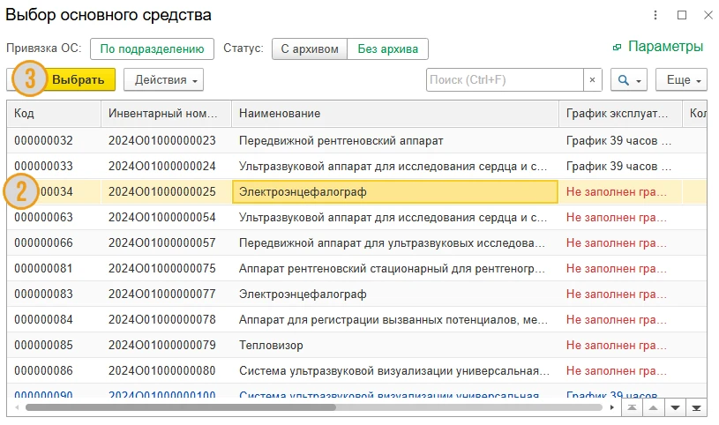Select row Передвижной рентгеновский аппарат
The height and width of the screenshot is (425, 719).
[x=356, y=140]
